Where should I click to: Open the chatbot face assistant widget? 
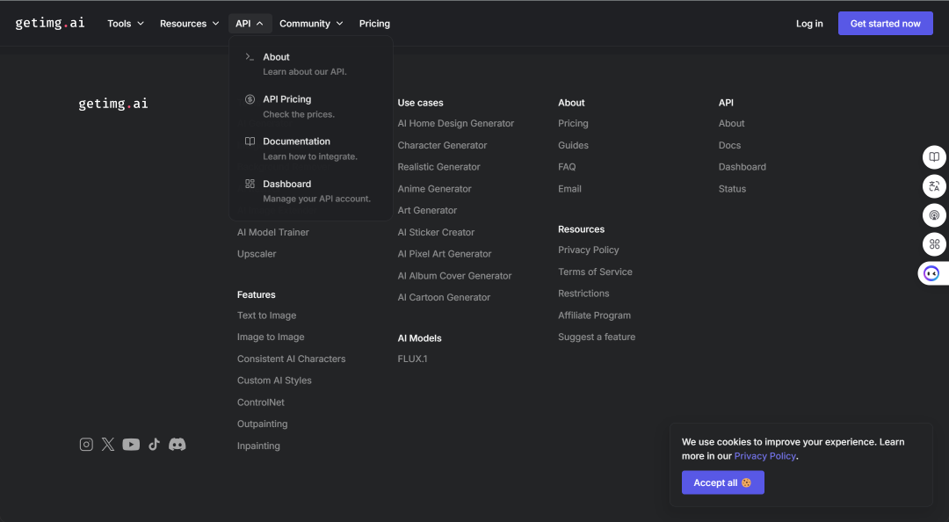[x=932, y=273]
